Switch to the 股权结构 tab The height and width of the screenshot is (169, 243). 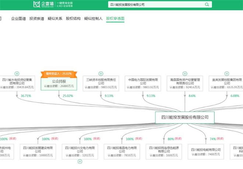(x=73, y=19)
